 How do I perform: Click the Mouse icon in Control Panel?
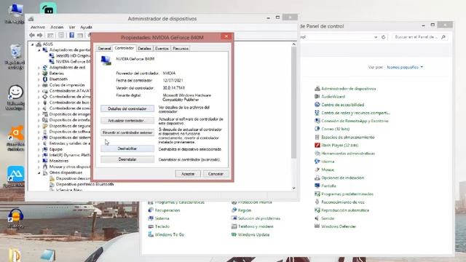click(x=317, y=170)
